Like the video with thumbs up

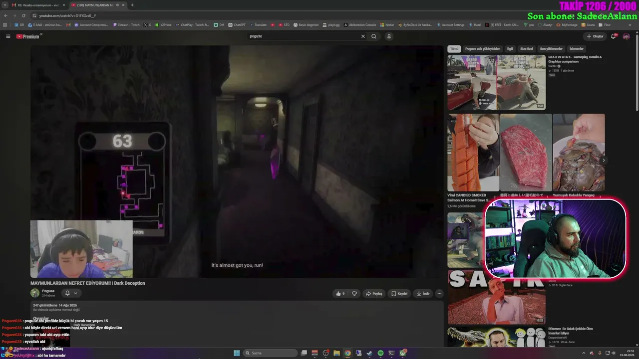click(x=340, y=294)
